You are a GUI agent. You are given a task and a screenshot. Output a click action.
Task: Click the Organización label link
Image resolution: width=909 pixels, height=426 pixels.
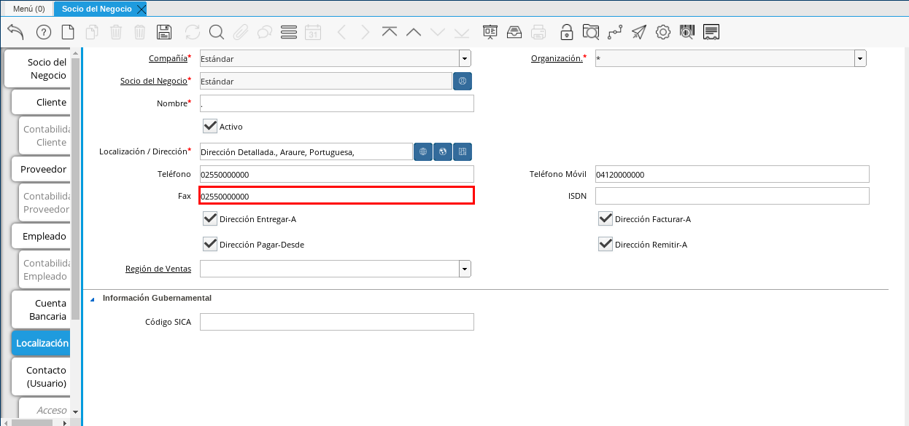(557, 58)
